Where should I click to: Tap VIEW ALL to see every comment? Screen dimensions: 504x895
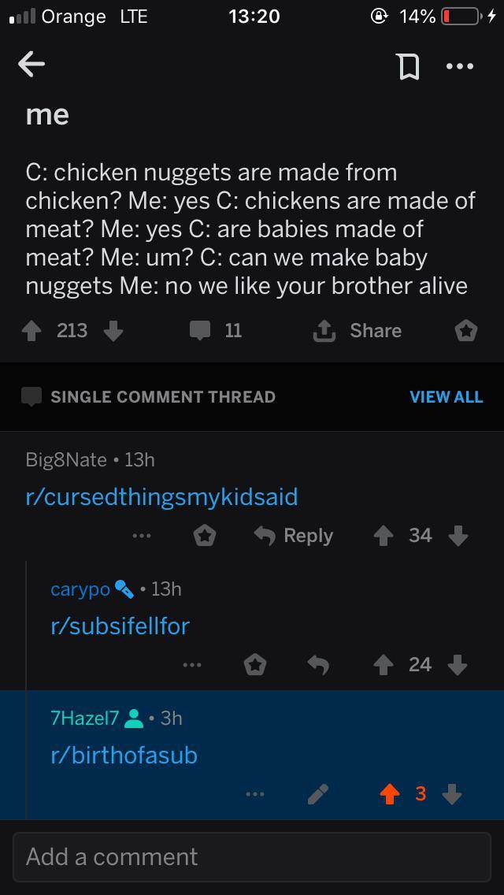[x=446, y=396]
